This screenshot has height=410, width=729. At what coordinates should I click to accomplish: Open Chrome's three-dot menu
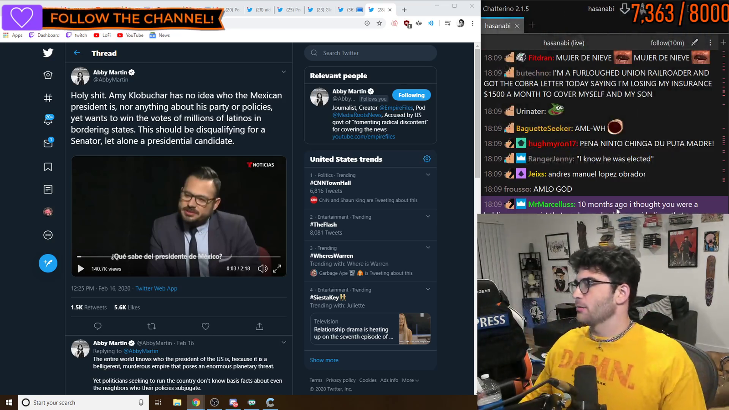pyautogui.click(x=472, y=23)
